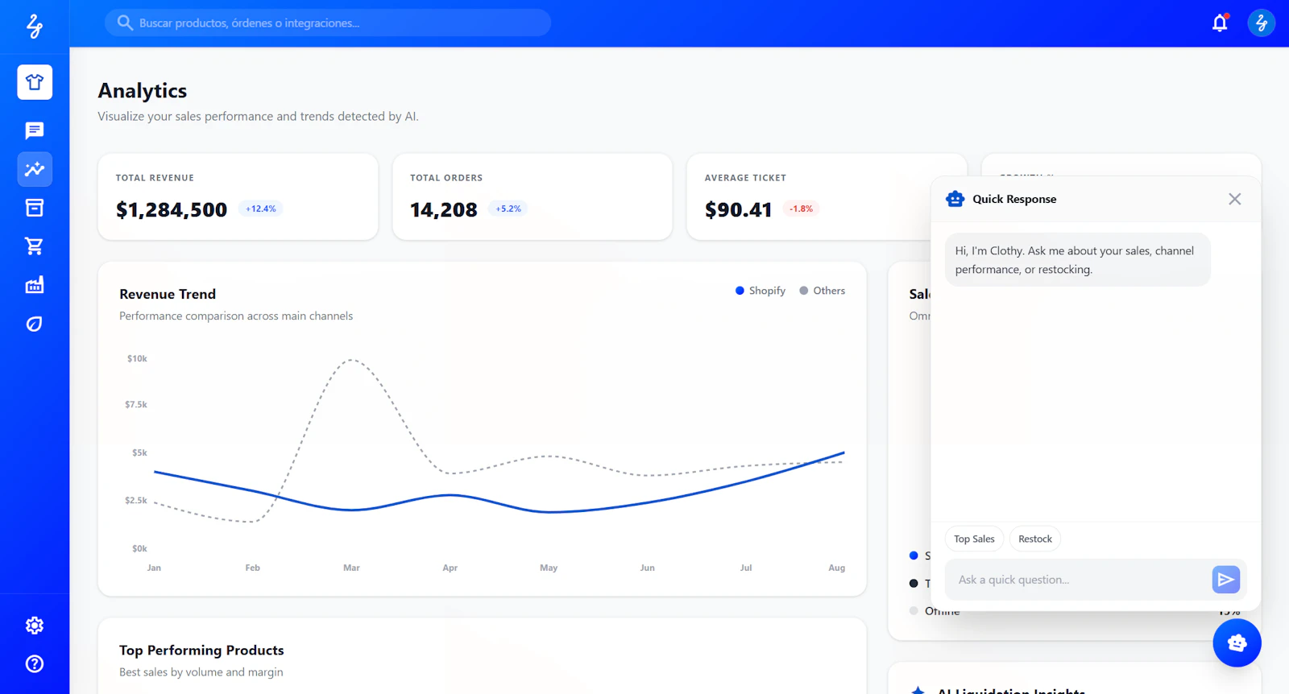Toggle Others series in chart legend
Viewport: 1289px width, 694px height.
(823, 291)
